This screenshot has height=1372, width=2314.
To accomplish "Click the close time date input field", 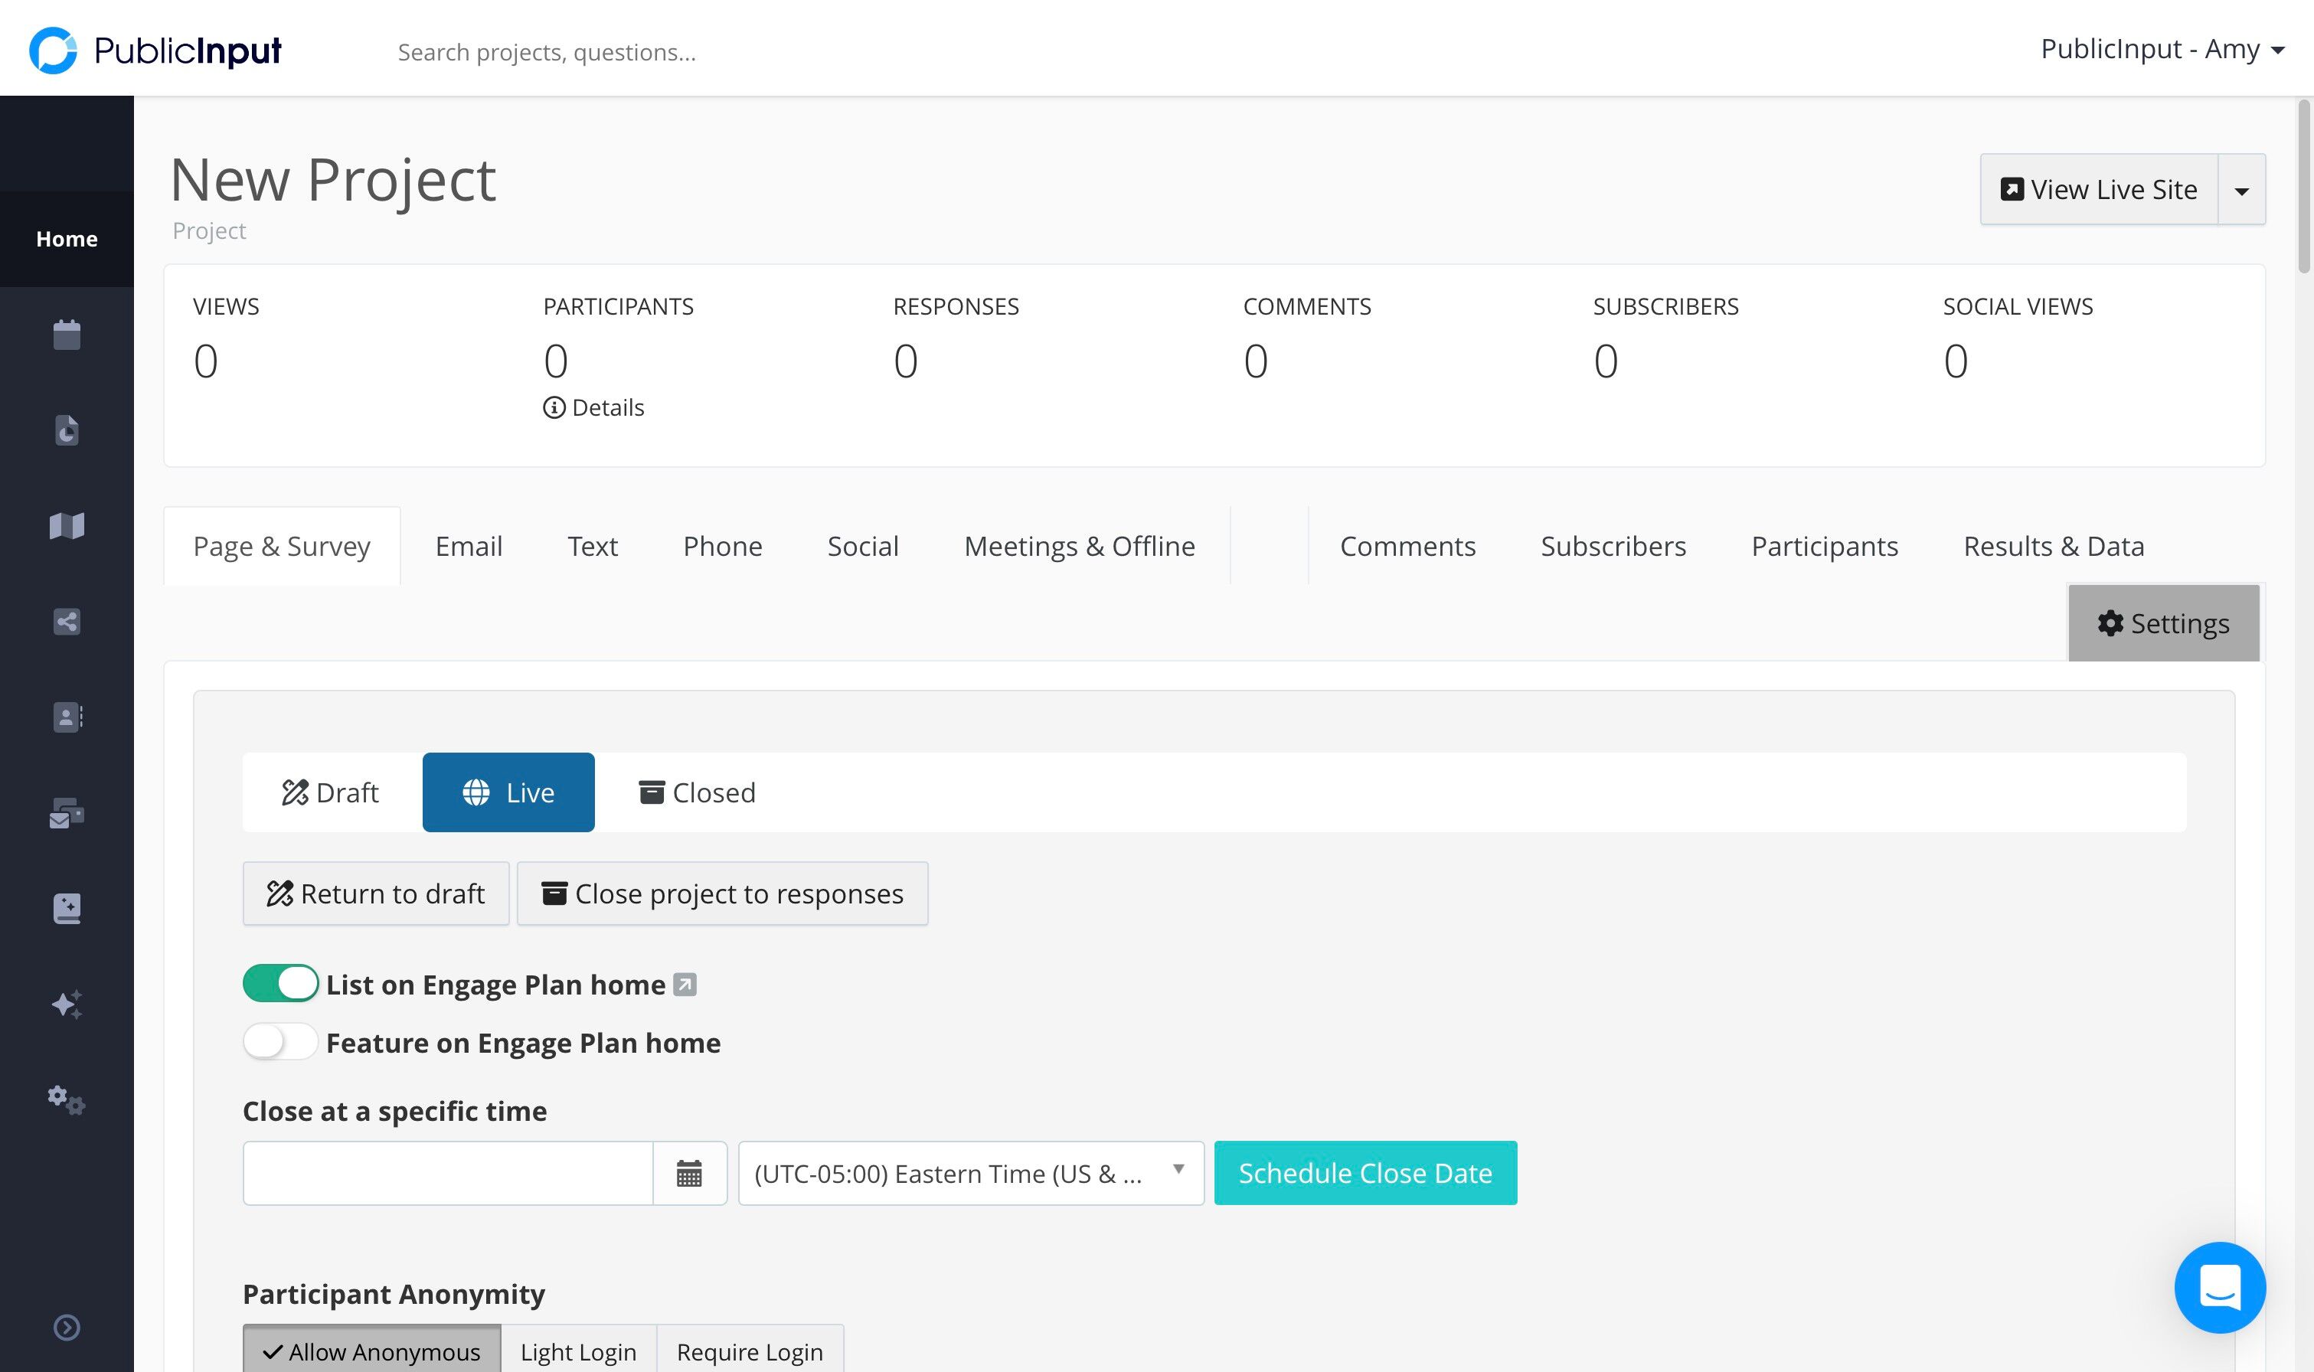I will pos(449,1173).
